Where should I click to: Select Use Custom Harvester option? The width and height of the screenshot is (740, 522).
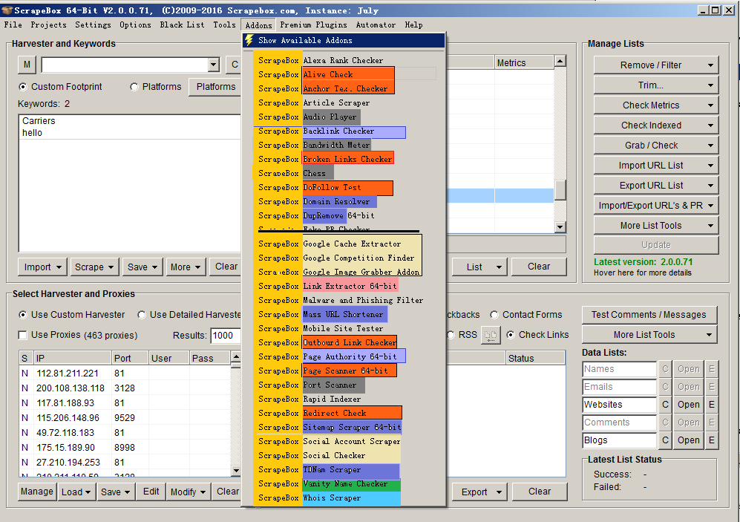(x=23, y=315)
